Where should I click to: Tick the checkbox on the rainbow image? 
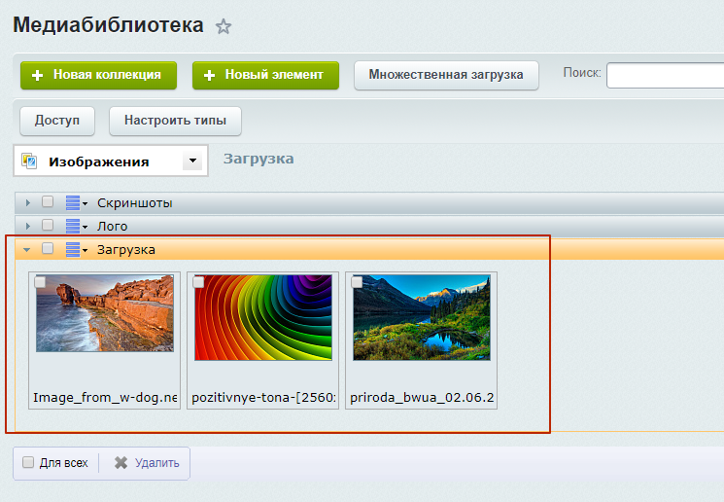coord(199,282)
